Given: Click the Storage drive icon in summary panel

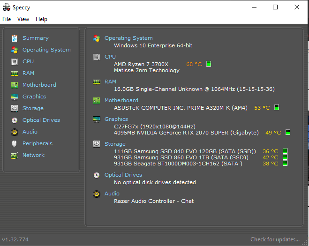Looking at the screenshot, I should (97, 144).
